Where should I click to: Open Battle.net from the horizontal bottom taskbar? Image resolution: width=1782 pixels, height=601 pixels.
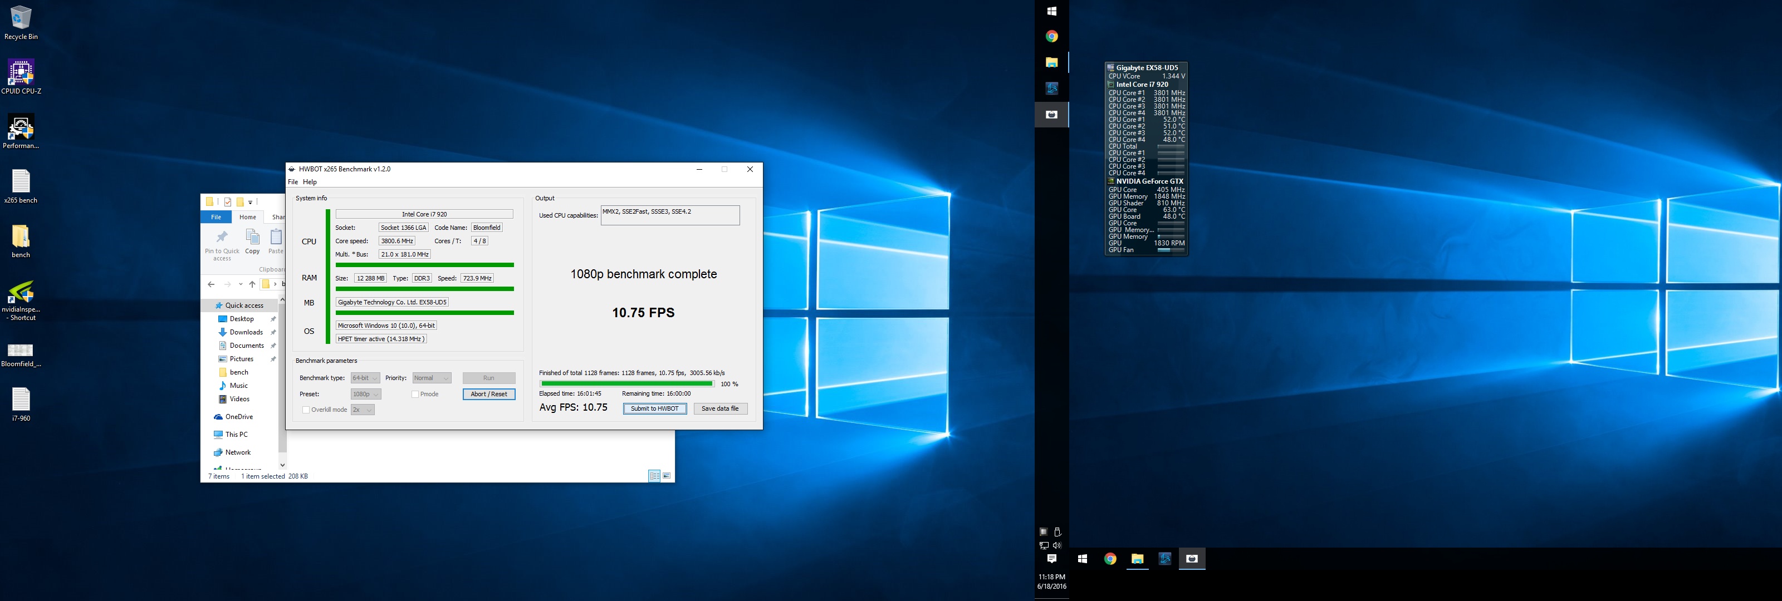tap(1165, 559)
